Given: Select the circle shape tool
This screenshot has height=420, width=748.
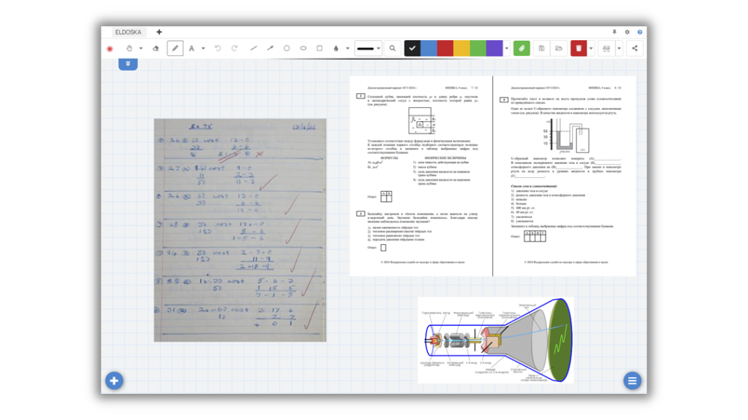Looking at the screenshot, I should (x=286, y=49).
